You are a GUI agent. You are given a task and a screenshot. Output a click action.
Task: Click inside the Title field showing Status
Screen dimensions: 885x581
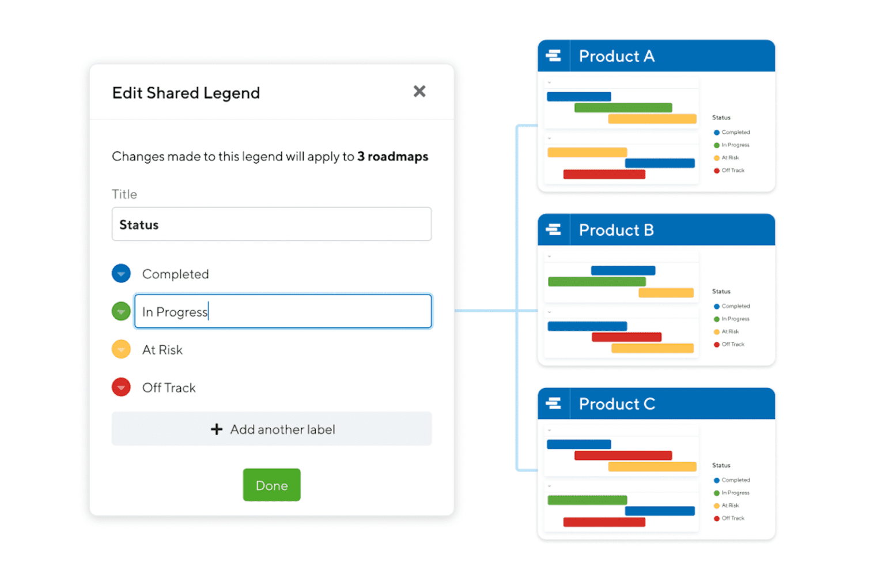click(271, 224)
